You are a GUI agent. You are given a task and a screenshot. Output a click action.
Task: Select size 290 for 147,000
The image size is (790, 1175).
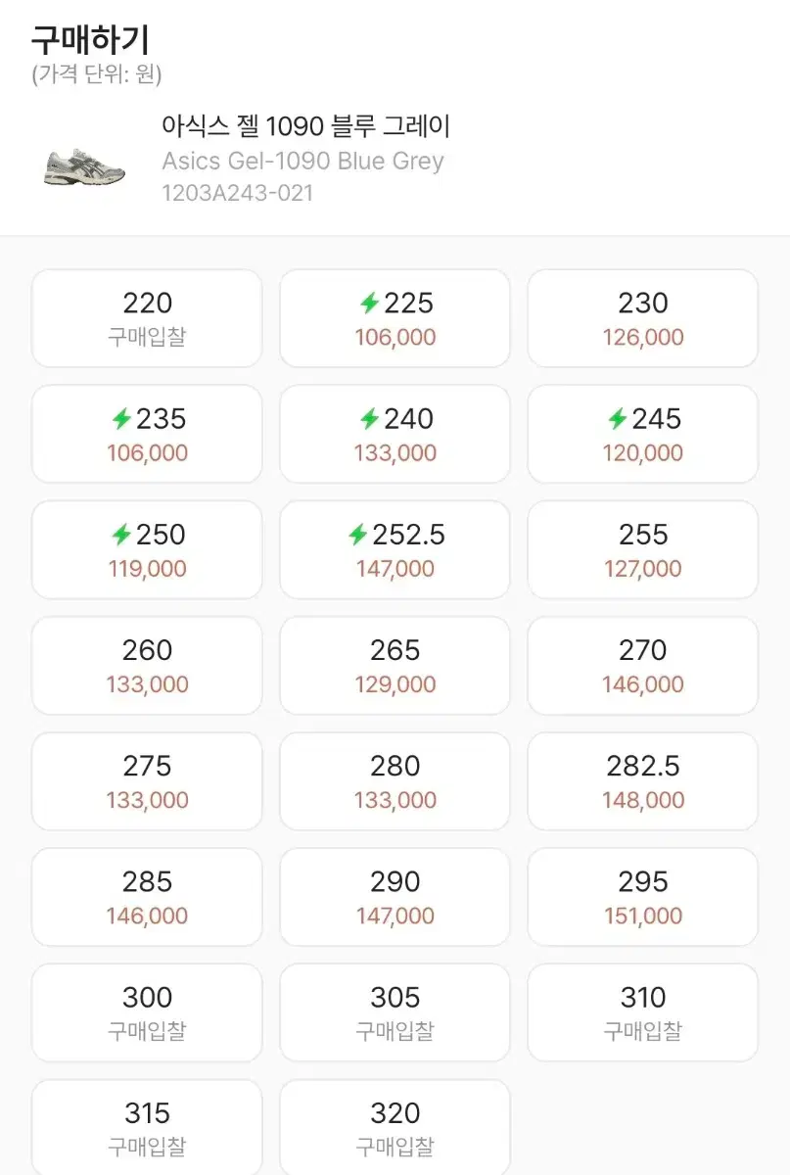[x=395, y=896]
